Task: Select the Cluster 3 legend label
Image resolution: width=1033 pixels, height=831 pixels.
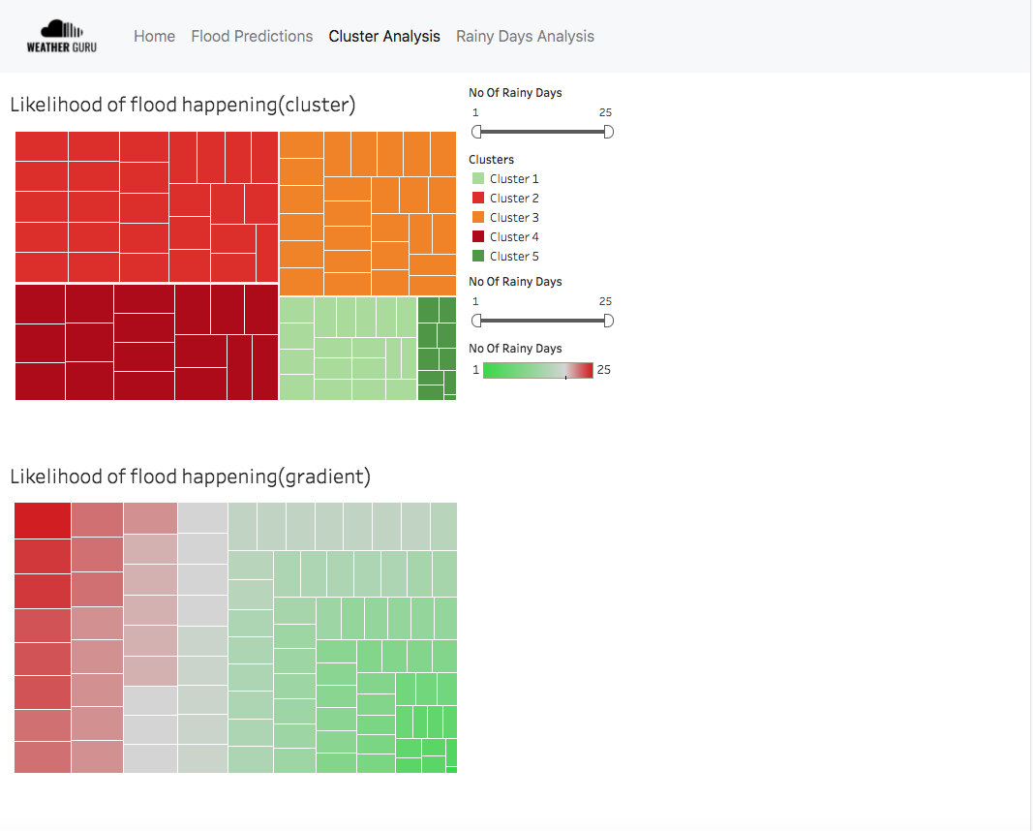Action: pos(514,218)
